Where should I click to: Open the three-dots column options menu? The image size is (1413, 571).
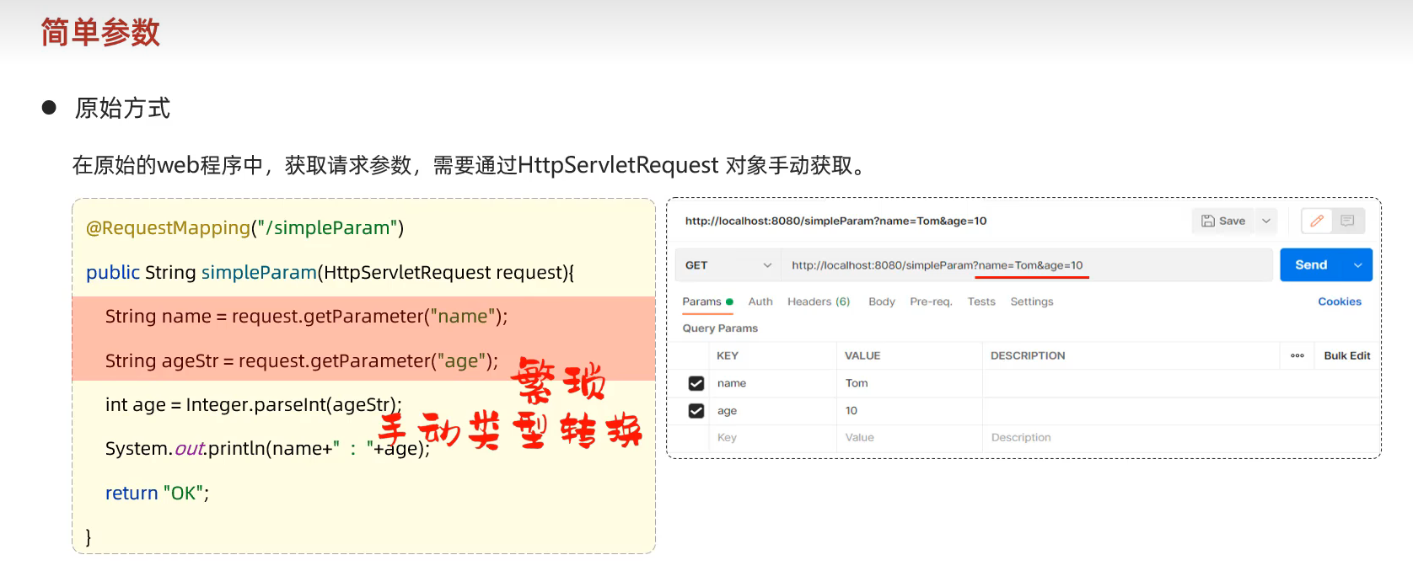(1297, 355)
